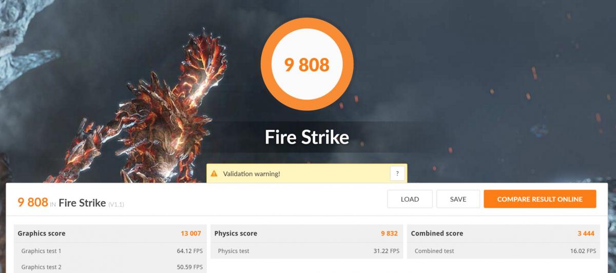Select the 64.12 FPS result value
Screen dimensions: 616x273
(189, 251)
